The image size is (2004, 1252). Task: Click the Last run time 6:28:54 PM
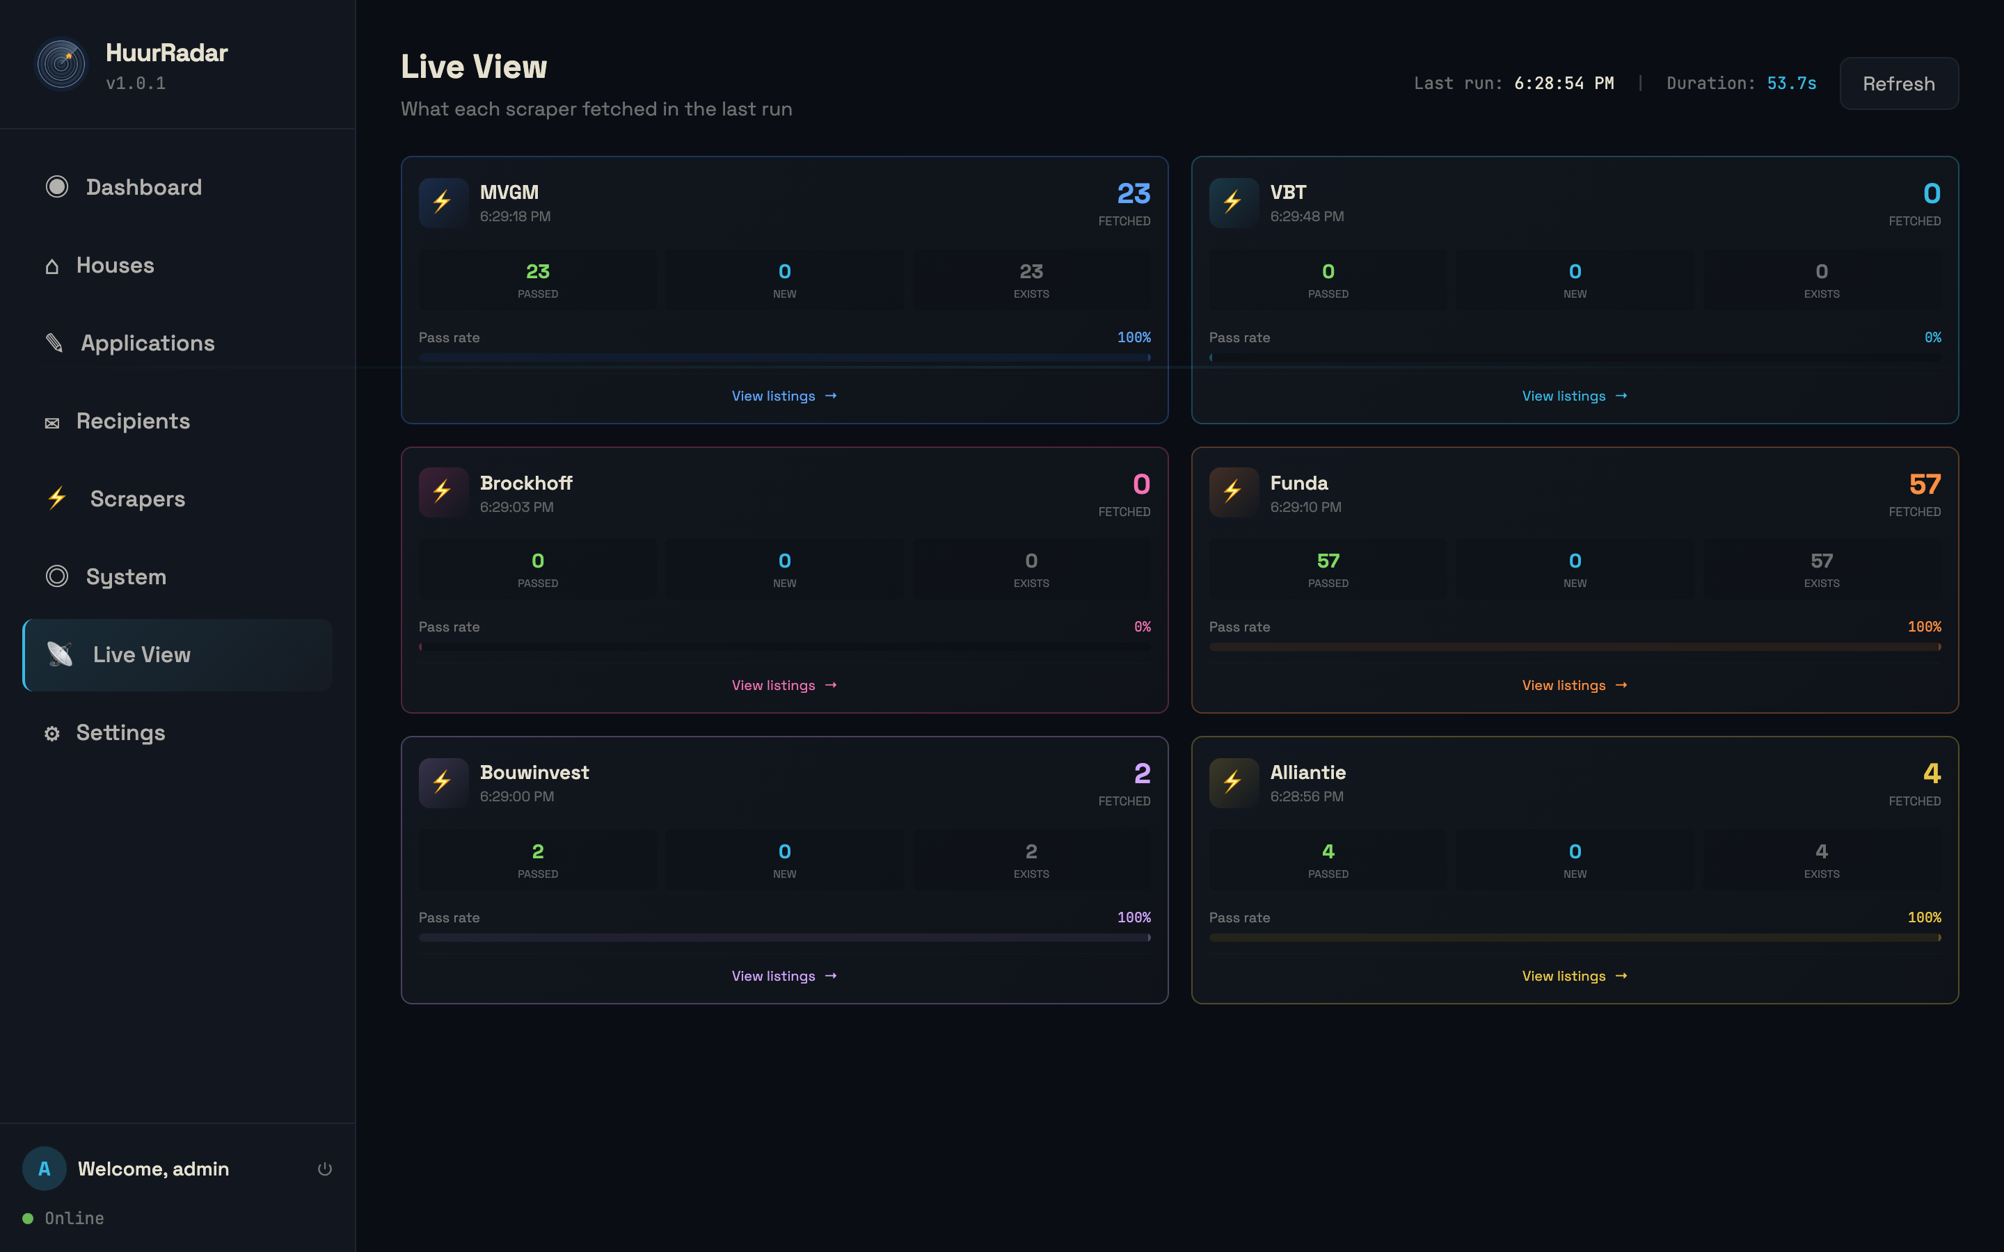coord(1564,83)
